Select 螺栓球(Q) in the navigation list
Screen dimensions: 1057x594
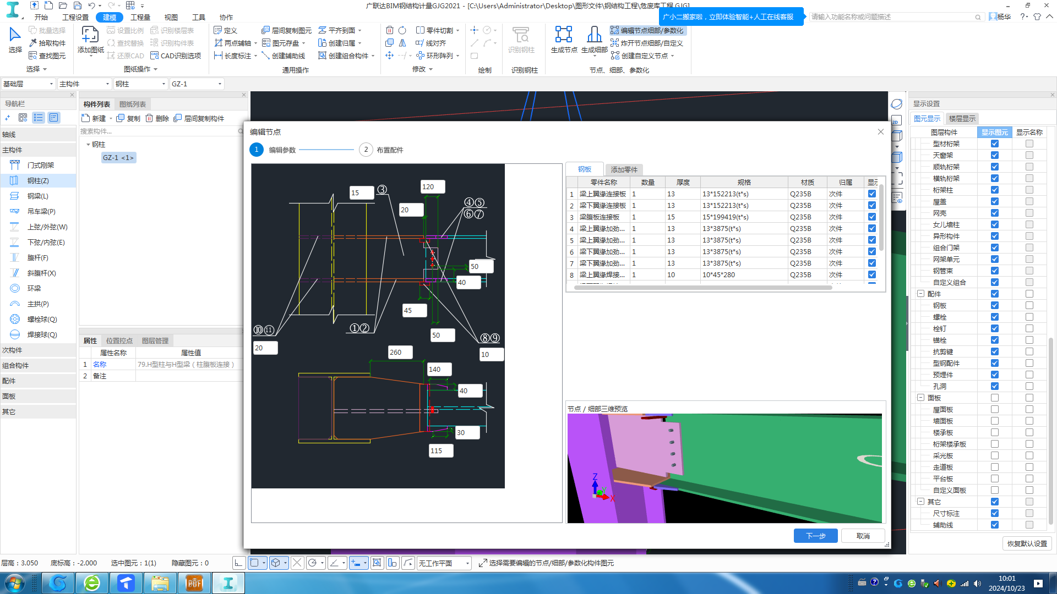tap(38, 319)
